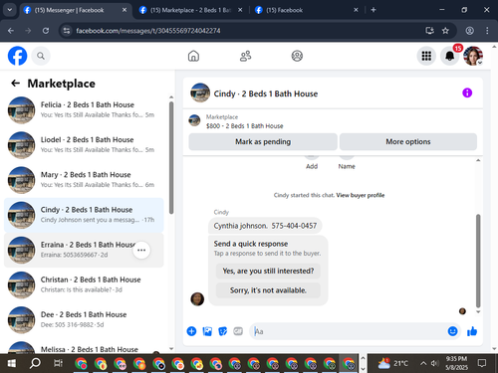
Task: Click the install app icon in address bar
Action: 429,31
